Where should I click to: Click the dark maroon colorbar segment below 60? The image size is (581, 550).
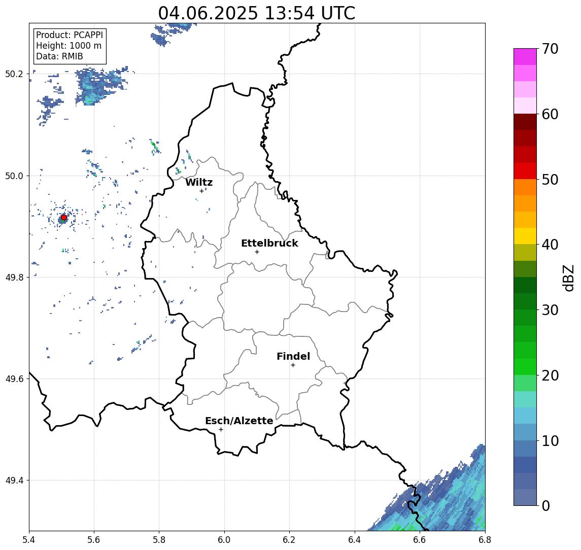pos(525,122)
